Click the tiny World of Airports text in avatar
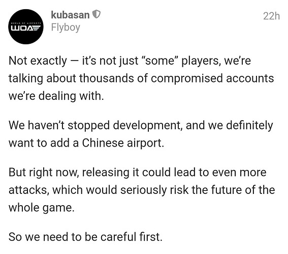Screen dimensions: 288x254 tap(26, 23)
